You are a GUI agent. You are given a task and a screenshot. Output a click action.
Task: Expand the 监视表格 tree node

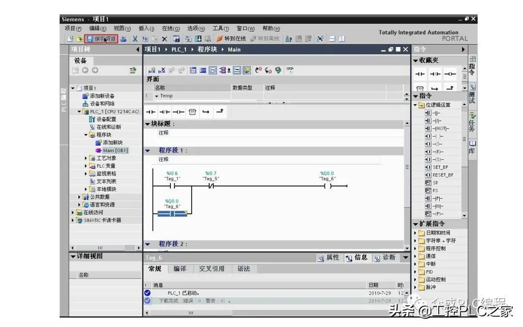(x=86, y=173)
